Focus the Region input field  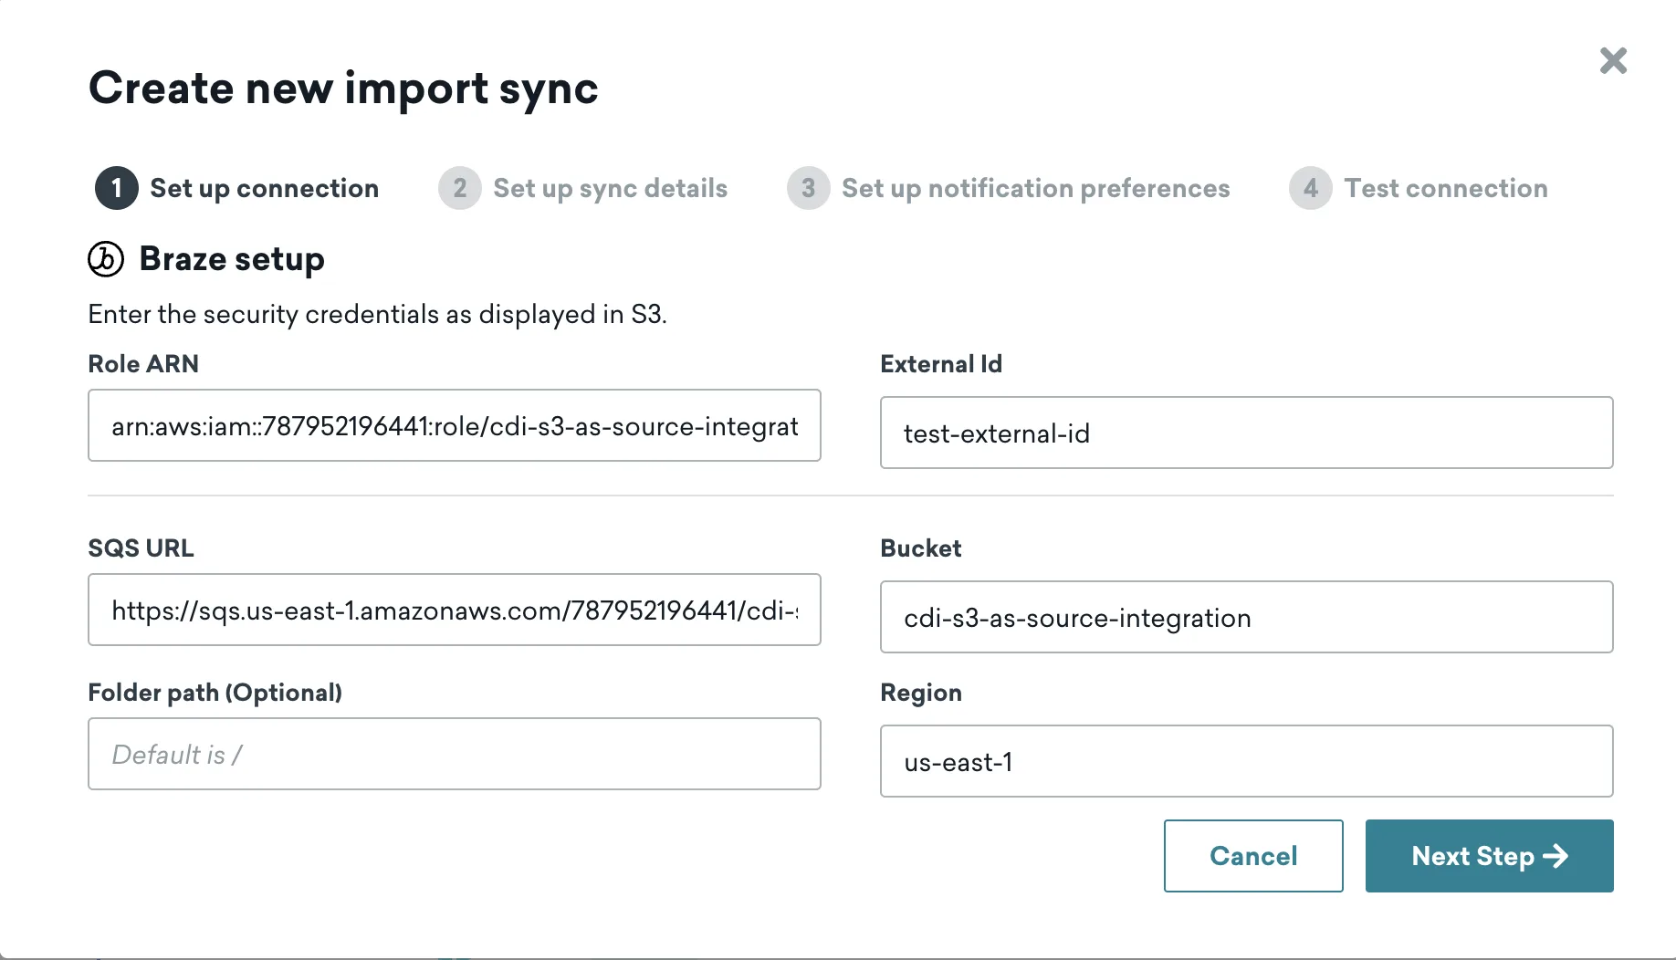tap(1246, 761)
